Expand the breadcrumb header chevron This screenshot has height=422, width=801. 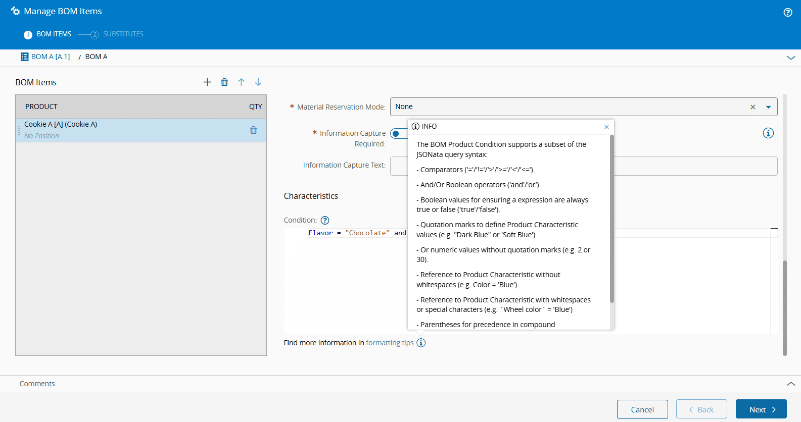790,58
